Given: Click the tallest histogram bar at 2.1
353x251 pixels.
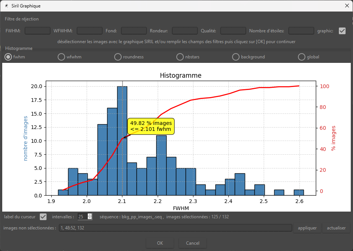Looking at the screenshot, I should tap(122, 141).
